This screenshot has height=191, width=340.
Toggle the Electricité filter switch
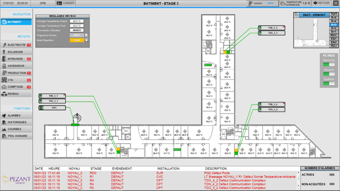[x=329, y=65]
